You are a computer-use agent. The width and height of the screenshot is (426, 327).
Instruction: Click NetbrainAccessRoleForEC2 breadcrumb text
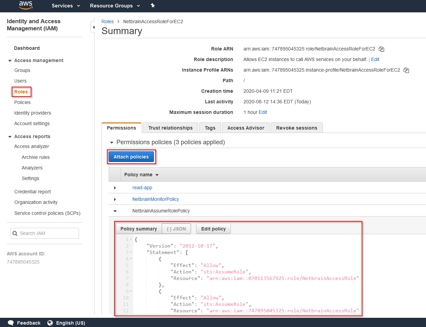point(153,21)
